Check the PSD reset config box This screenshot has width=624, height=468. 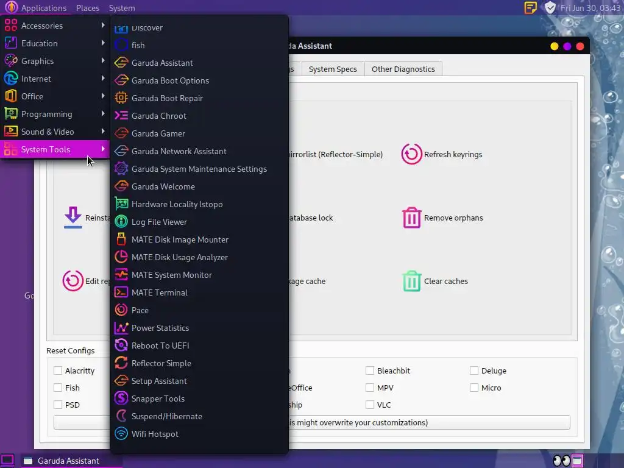coord(58,405)
